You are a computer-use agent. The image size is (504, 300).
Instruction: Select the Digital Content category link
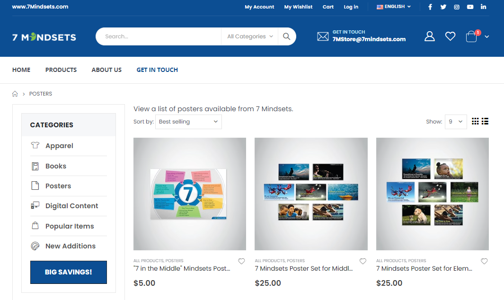coord(71,206)
